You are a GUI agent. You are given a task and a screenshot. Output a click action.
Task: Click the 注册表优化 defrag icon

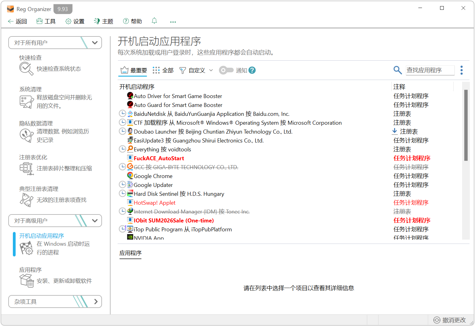click(x=26, y=169)
